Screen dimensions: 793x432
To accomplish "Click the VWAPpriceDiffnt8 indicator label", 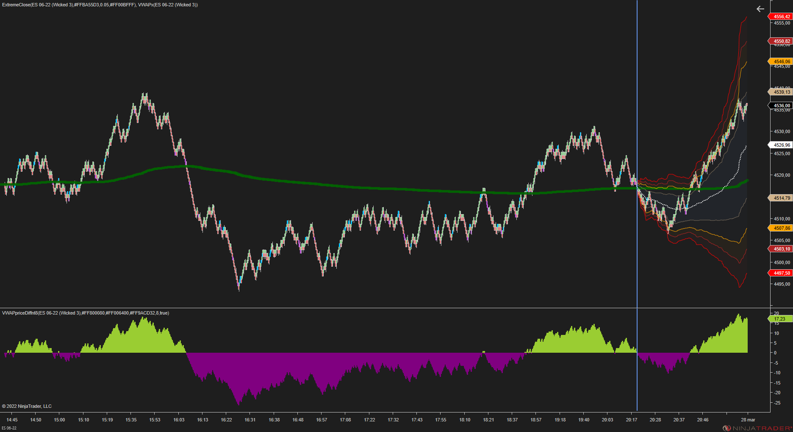I will tap(86, 313).
